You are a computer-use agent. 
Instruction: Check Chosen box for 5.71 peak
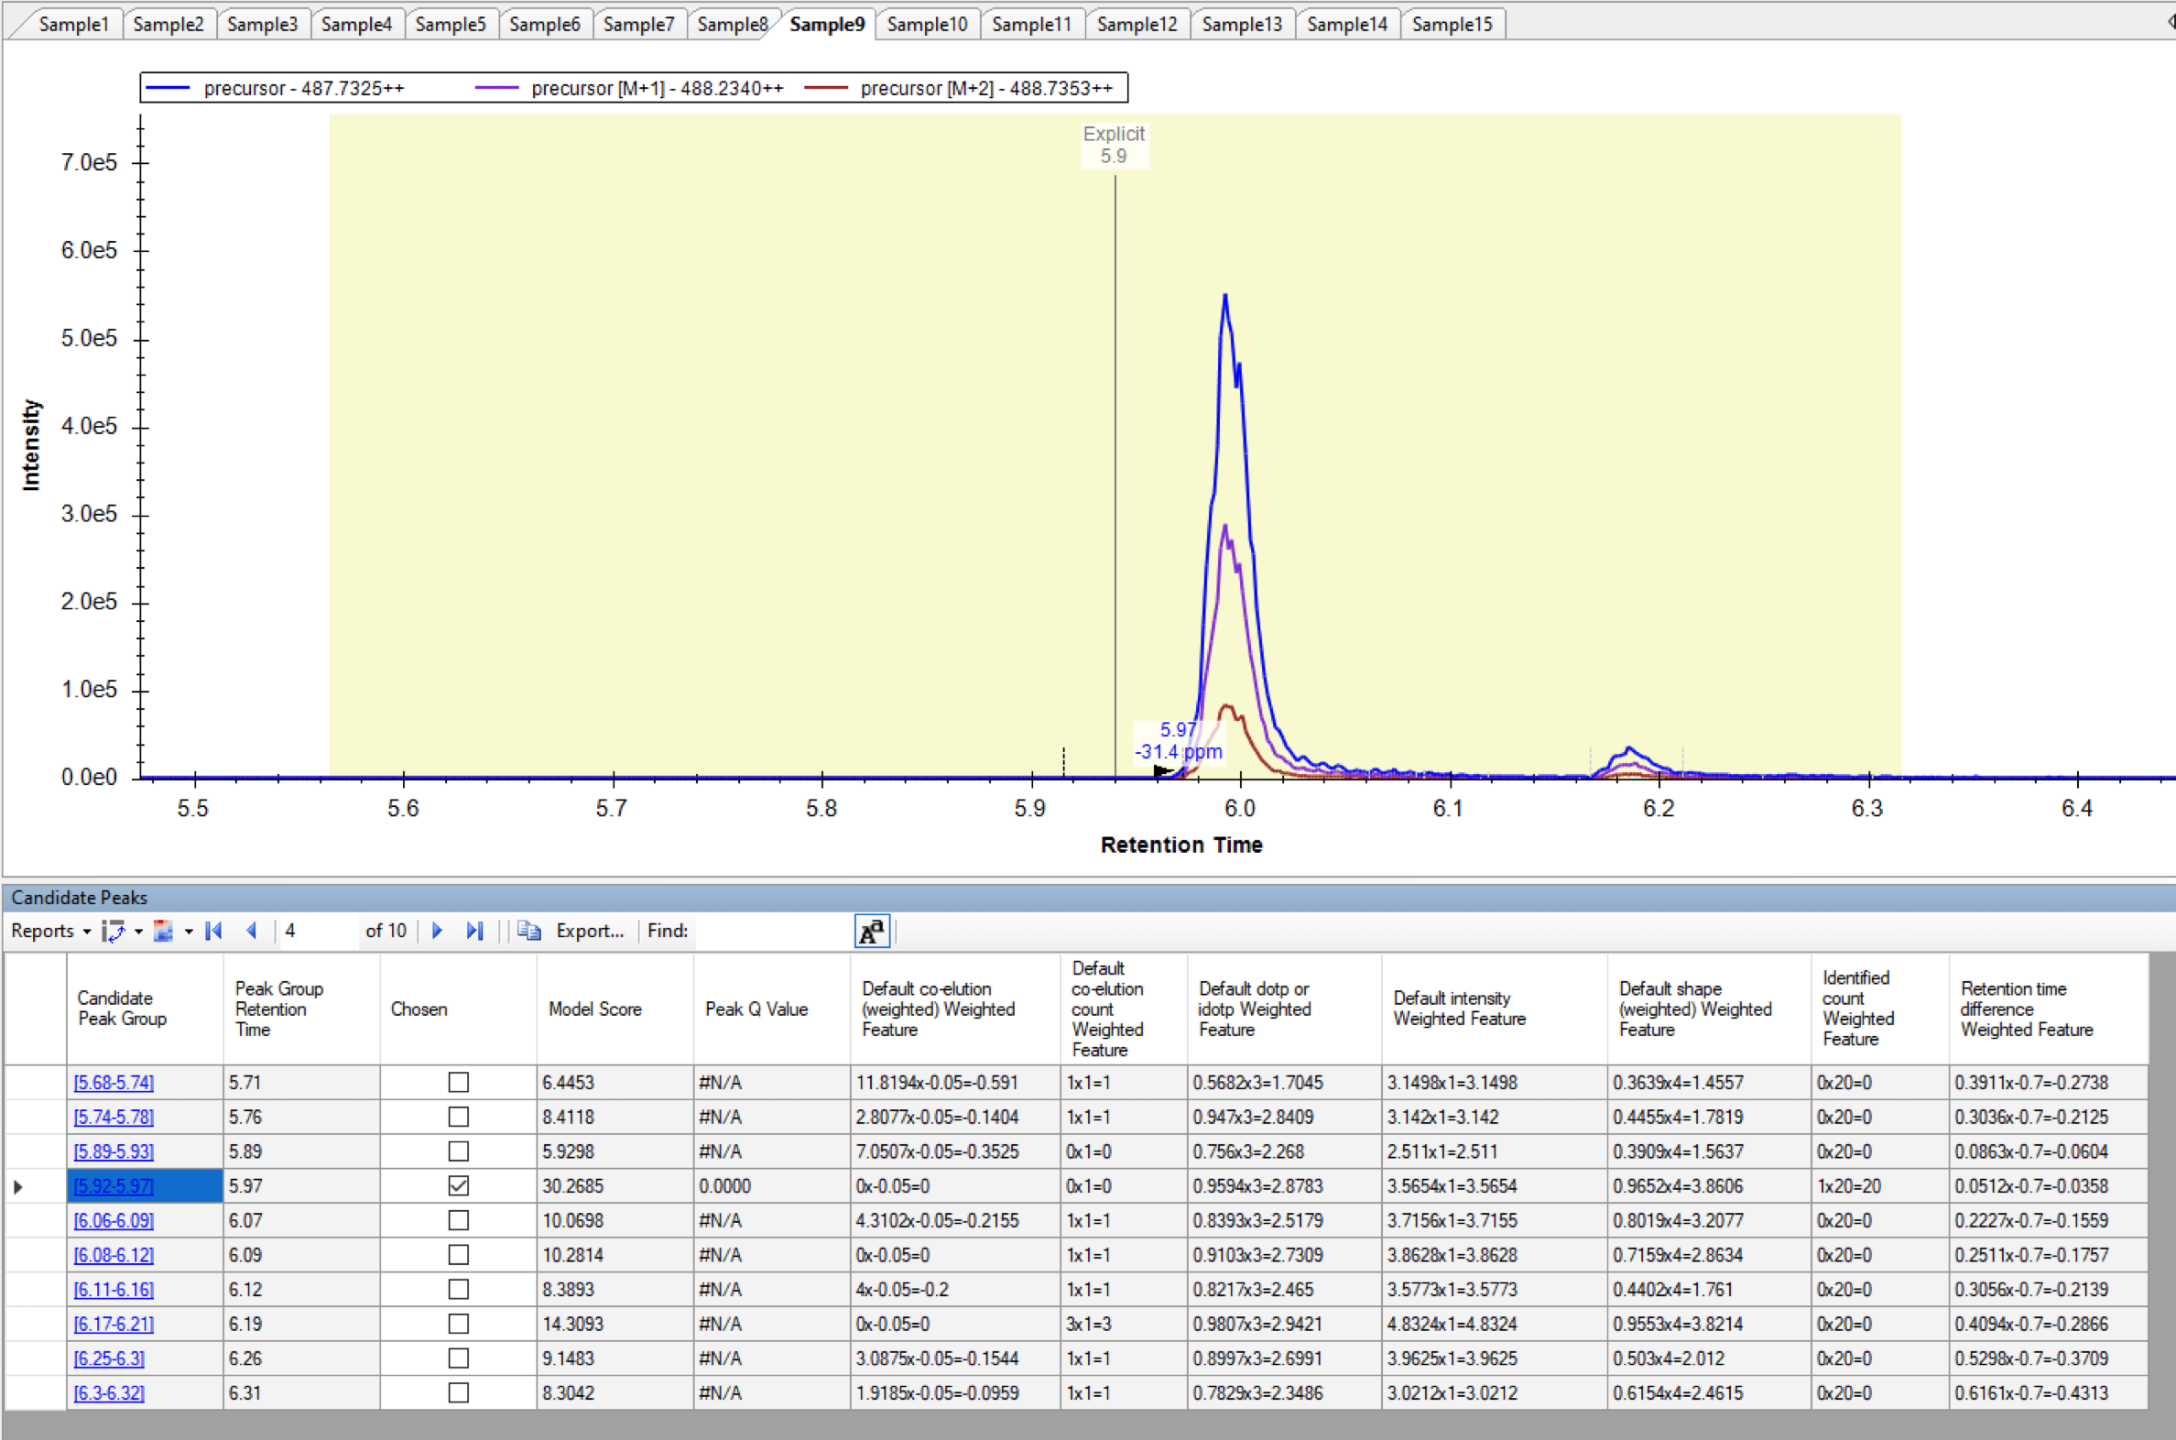458,1083
